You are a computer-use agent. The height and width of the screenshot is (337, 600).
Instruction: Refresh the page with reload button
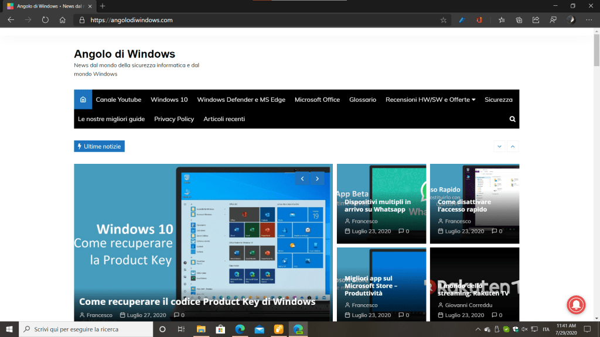coord(45,20)
